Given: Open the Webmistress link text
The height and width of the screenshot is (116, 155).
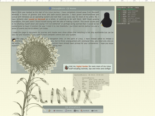Looking at the screenshot, I should click(59, 111).
